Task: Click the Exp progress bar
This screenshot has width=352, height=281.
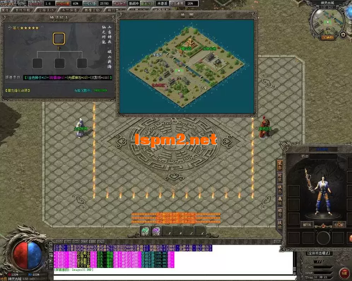Action: click(323, 267)
